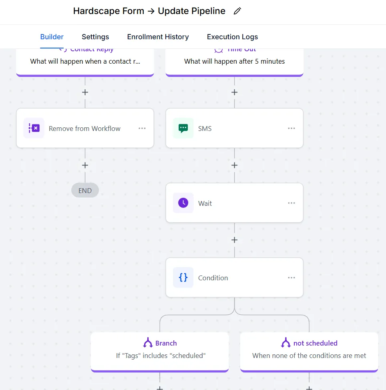386x390 pixels.
Task: Click the purple Wait clock icon
Action: 183,203
